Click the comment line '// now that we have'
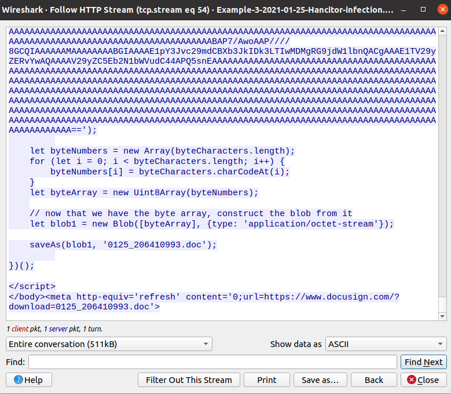Viewport: 451px width, 394px height. point(191,213)
